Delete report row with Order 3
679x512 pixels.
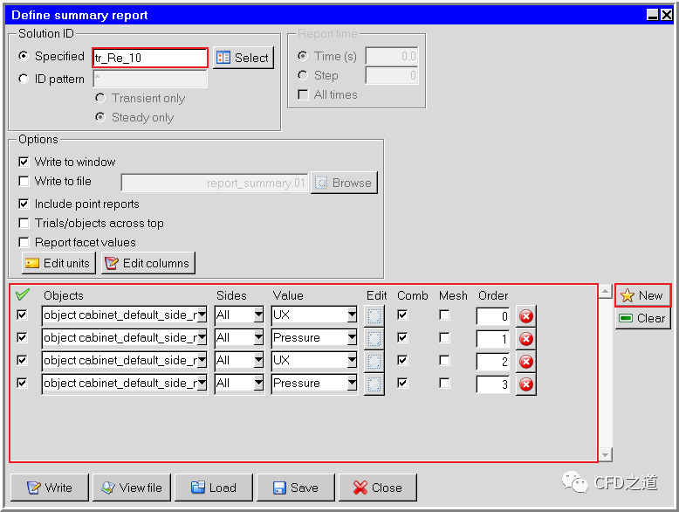click(525, 384)
